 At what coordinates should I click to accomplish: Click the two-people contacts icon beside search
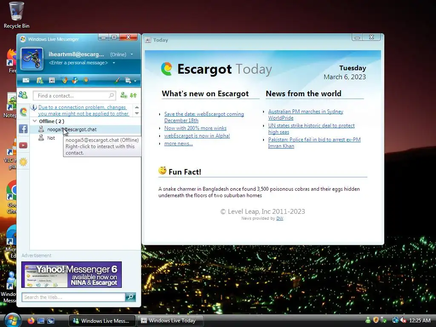click(23, 95)
